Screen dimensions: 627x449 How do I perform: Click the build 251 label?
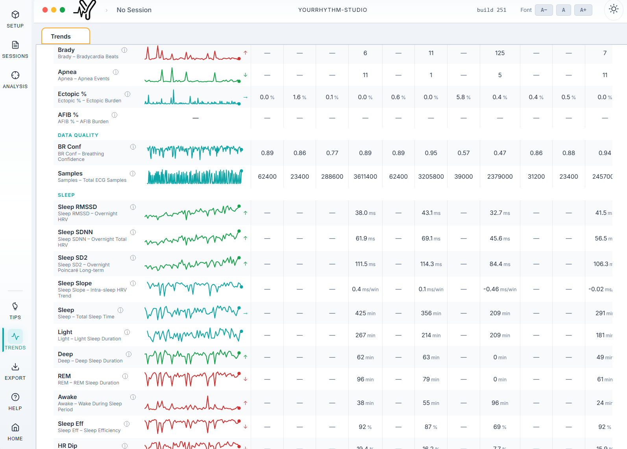(x=492, y=10)
